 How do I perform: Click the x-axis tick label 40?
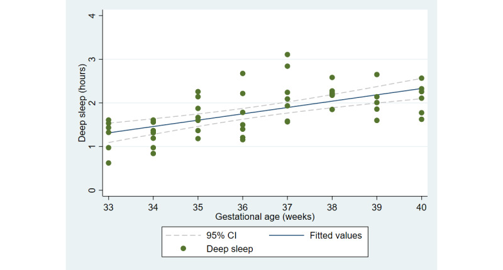point(421,206)
